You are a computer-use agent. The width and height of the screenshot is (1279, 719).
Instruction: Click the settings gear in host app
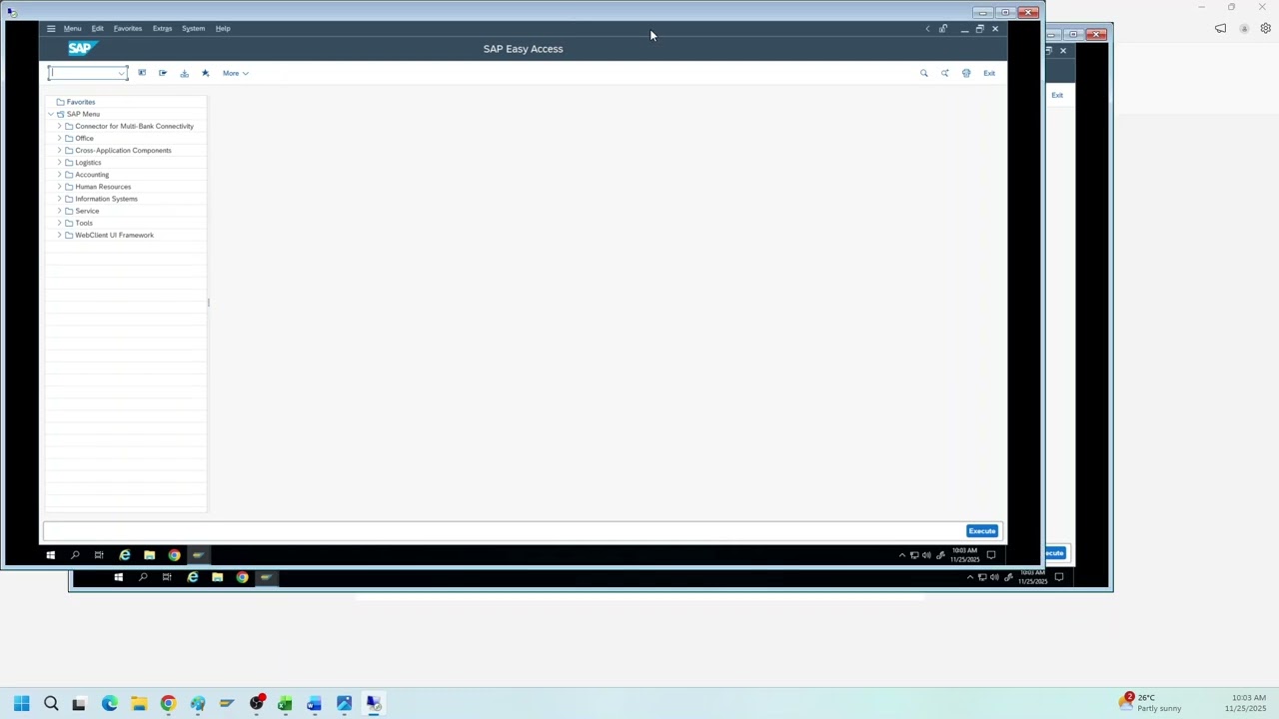click(x=1265, y=28)
